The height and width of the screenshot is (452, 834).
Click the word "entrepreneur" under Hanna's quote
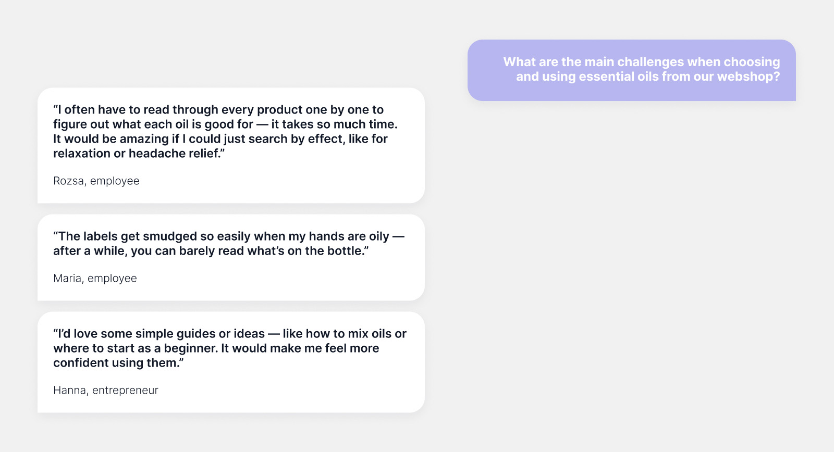[x=125, y=390]
